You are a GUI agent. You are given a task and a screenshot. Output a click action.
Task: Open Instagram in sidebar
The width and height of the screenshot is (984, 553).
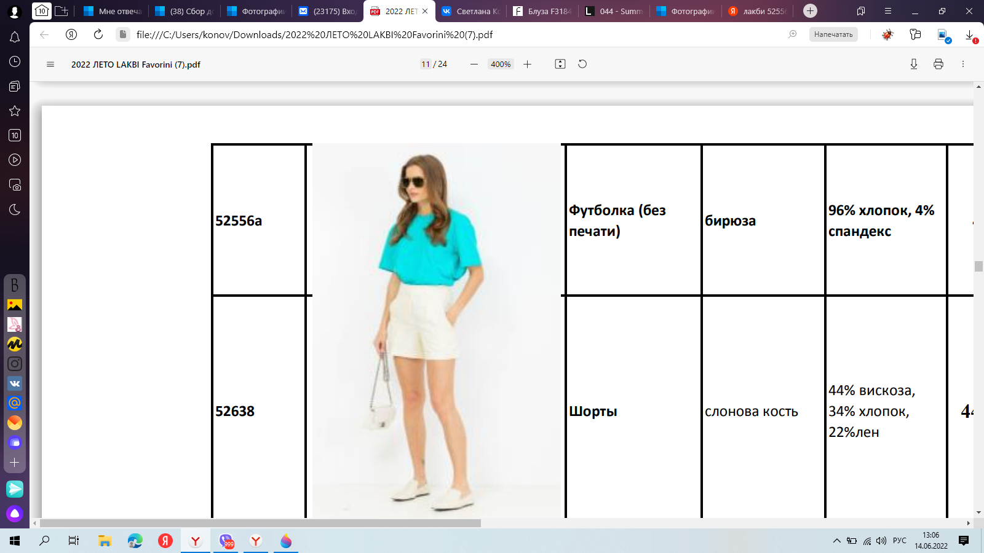click(15, 364)
